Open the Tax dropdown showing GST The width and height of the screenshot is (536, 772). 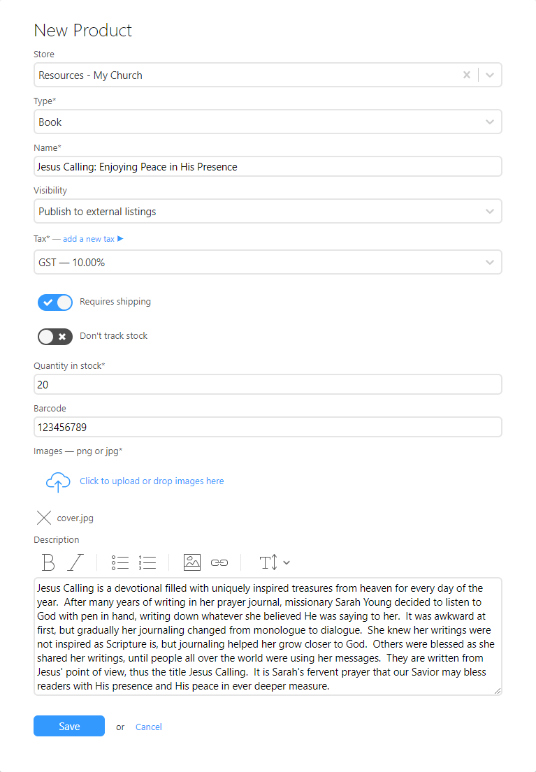[268, 262]
